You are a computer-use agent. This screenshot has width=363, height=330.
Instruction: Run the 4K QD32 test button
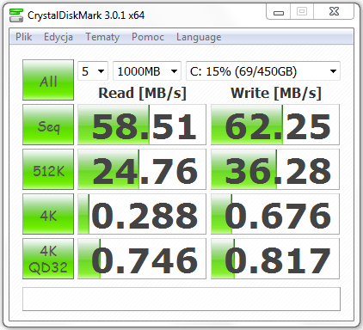point(48,259)
